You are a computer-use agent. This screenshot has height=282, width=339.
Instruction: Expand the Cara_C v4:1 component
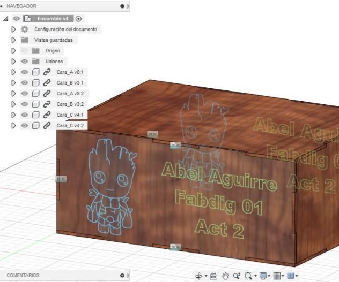point(13,115)
